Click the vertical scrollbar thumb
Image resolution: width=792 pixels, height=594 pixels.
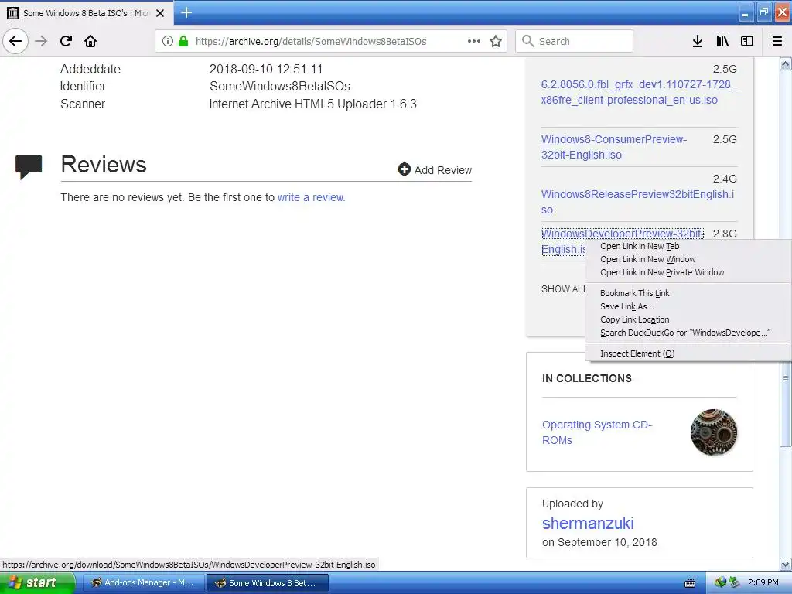coord(786,379)
